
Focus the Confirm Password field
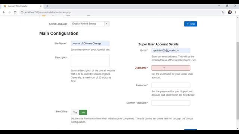click(171, 103)
